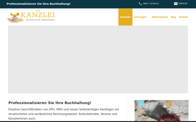
Task: Go to the Blog page
Action: pyautogui.click(x=173, y=17)
